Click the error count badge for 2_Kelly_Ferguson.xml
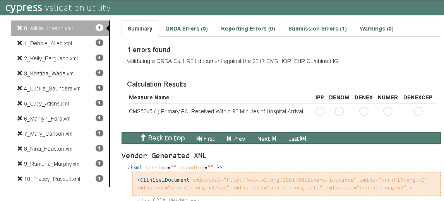 (99, 58)
